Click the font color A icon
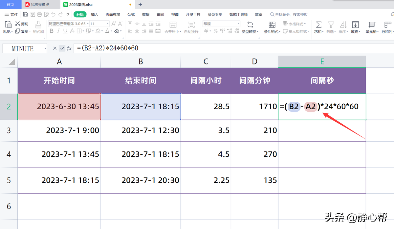The image size is (394, 229). coord(107,31)
